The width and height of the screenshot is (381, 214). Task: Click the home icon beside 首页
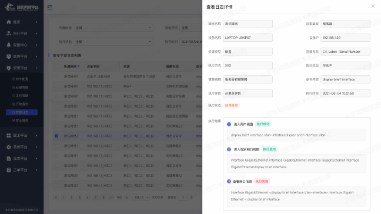(9, 22)
